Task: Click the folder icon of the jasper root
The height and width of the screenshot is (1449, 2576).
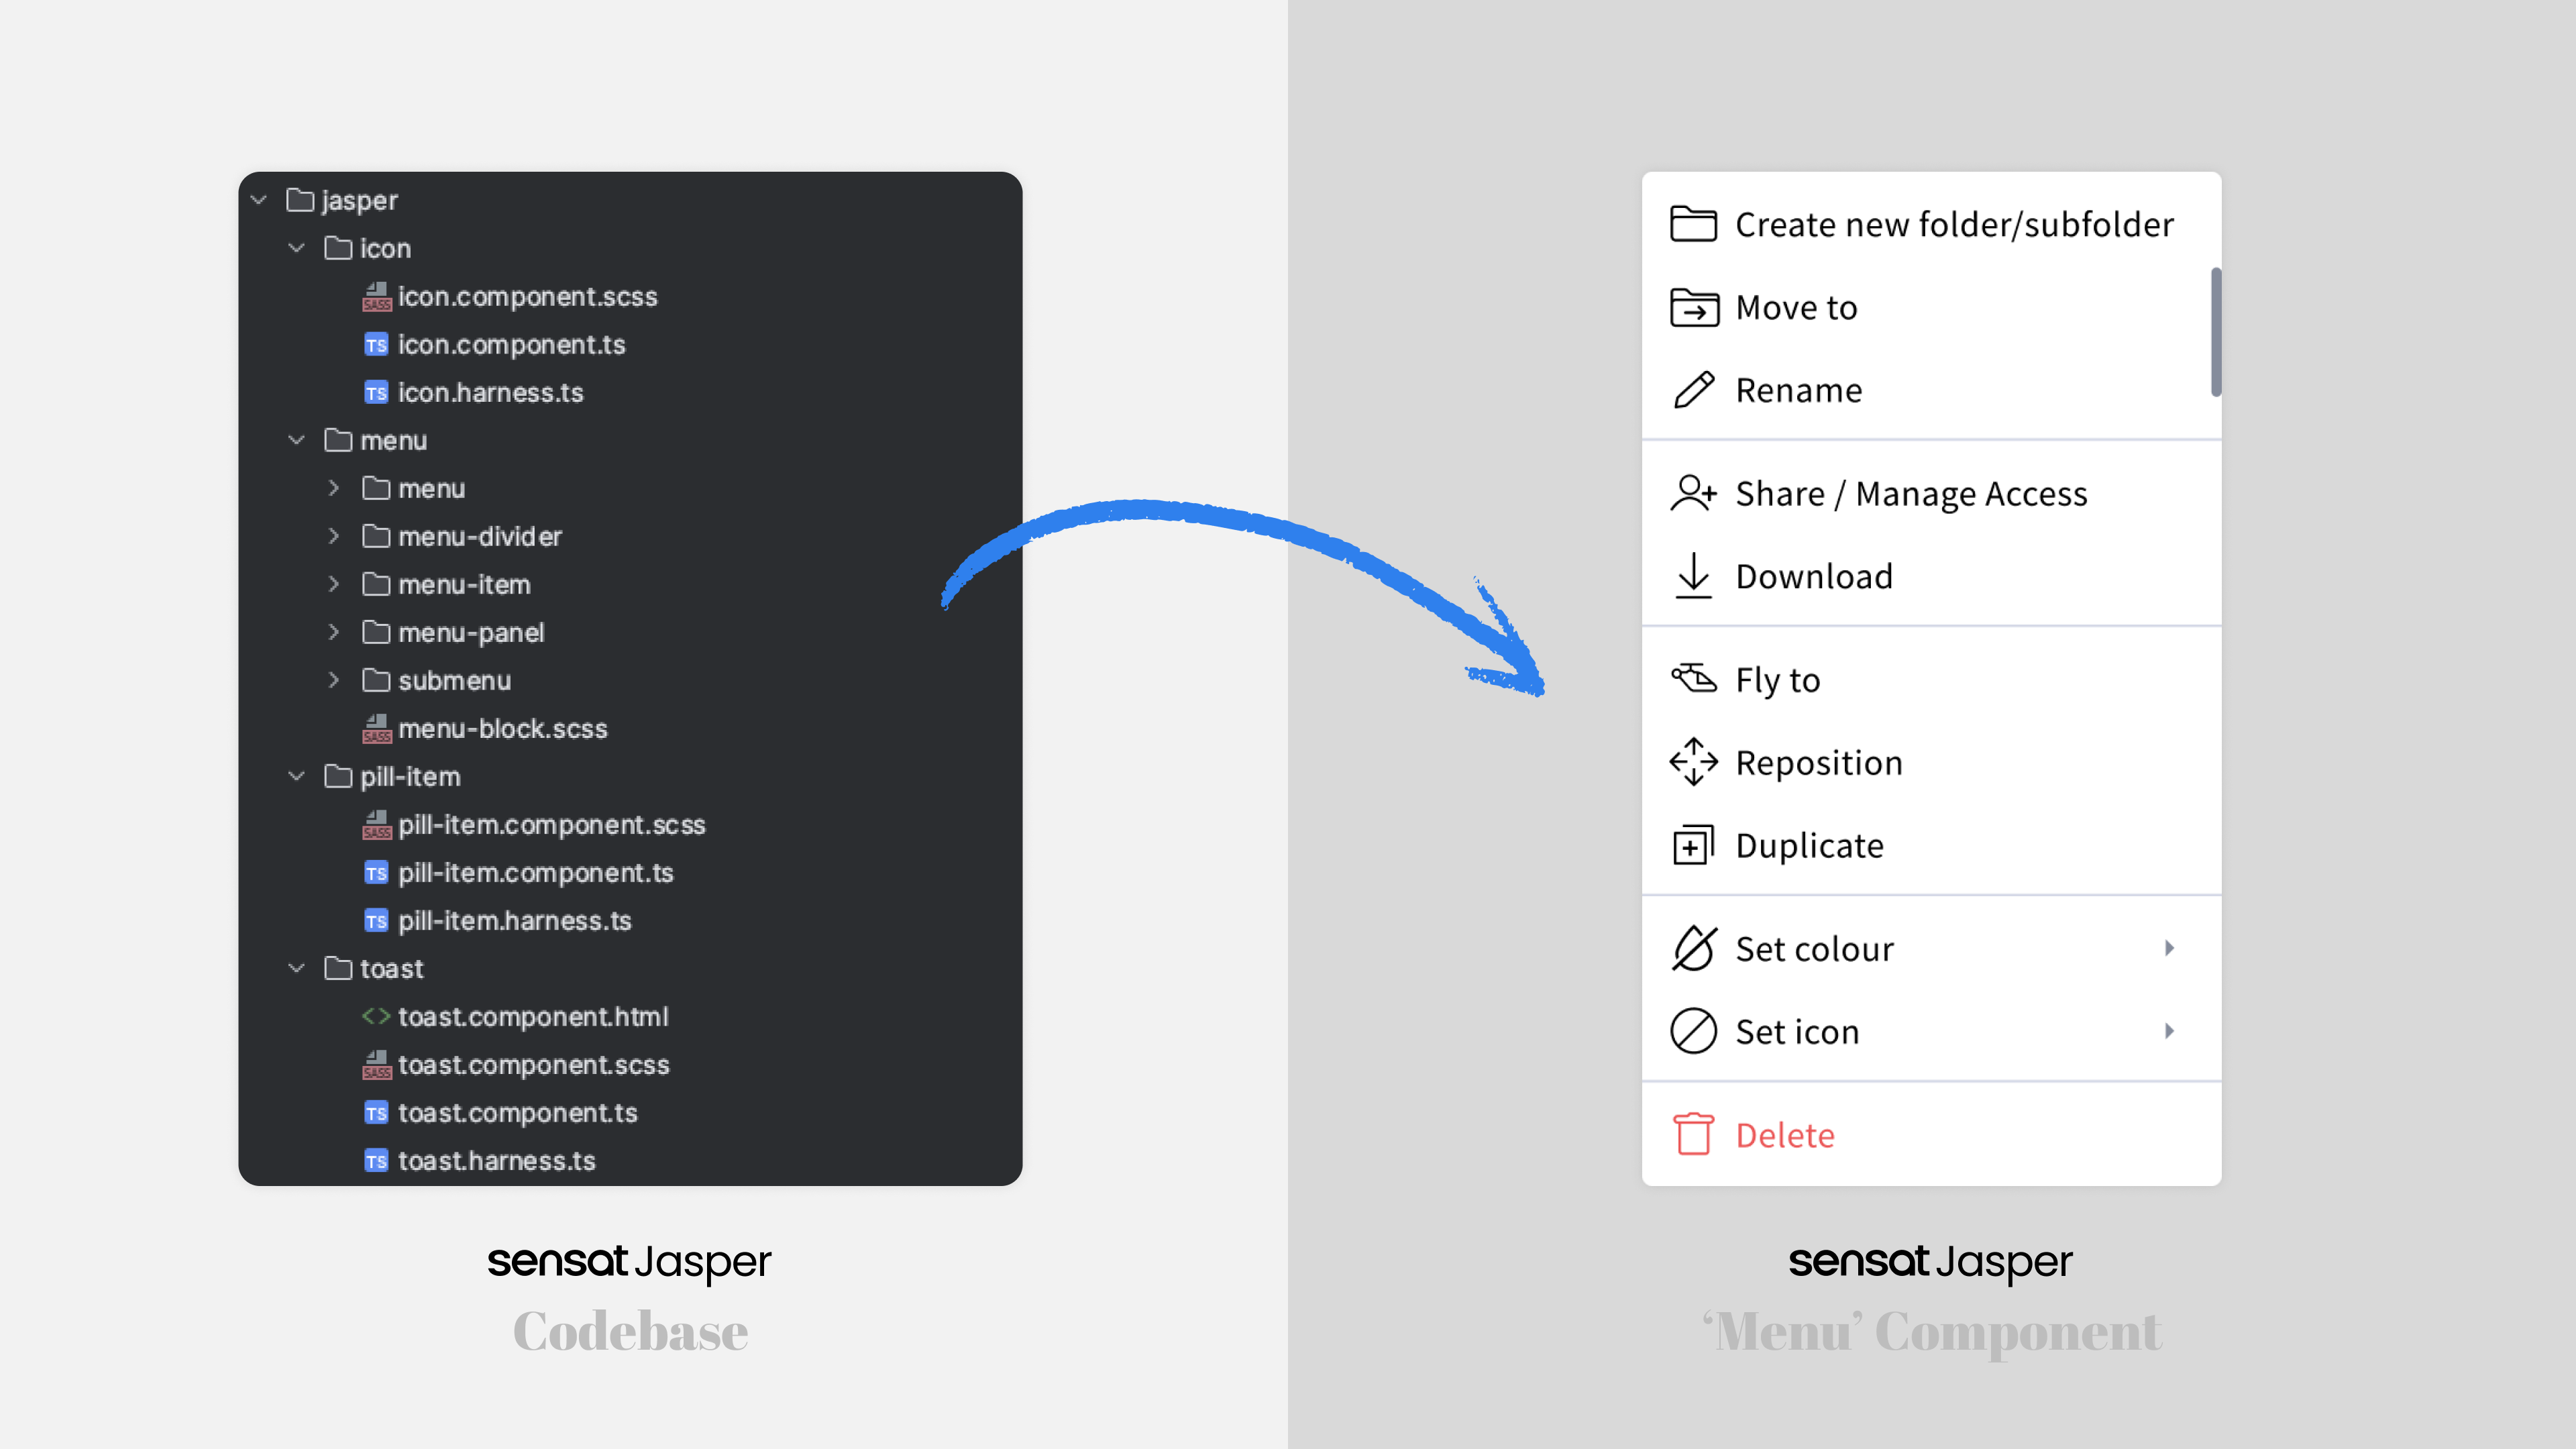Action: coord(300,200)
